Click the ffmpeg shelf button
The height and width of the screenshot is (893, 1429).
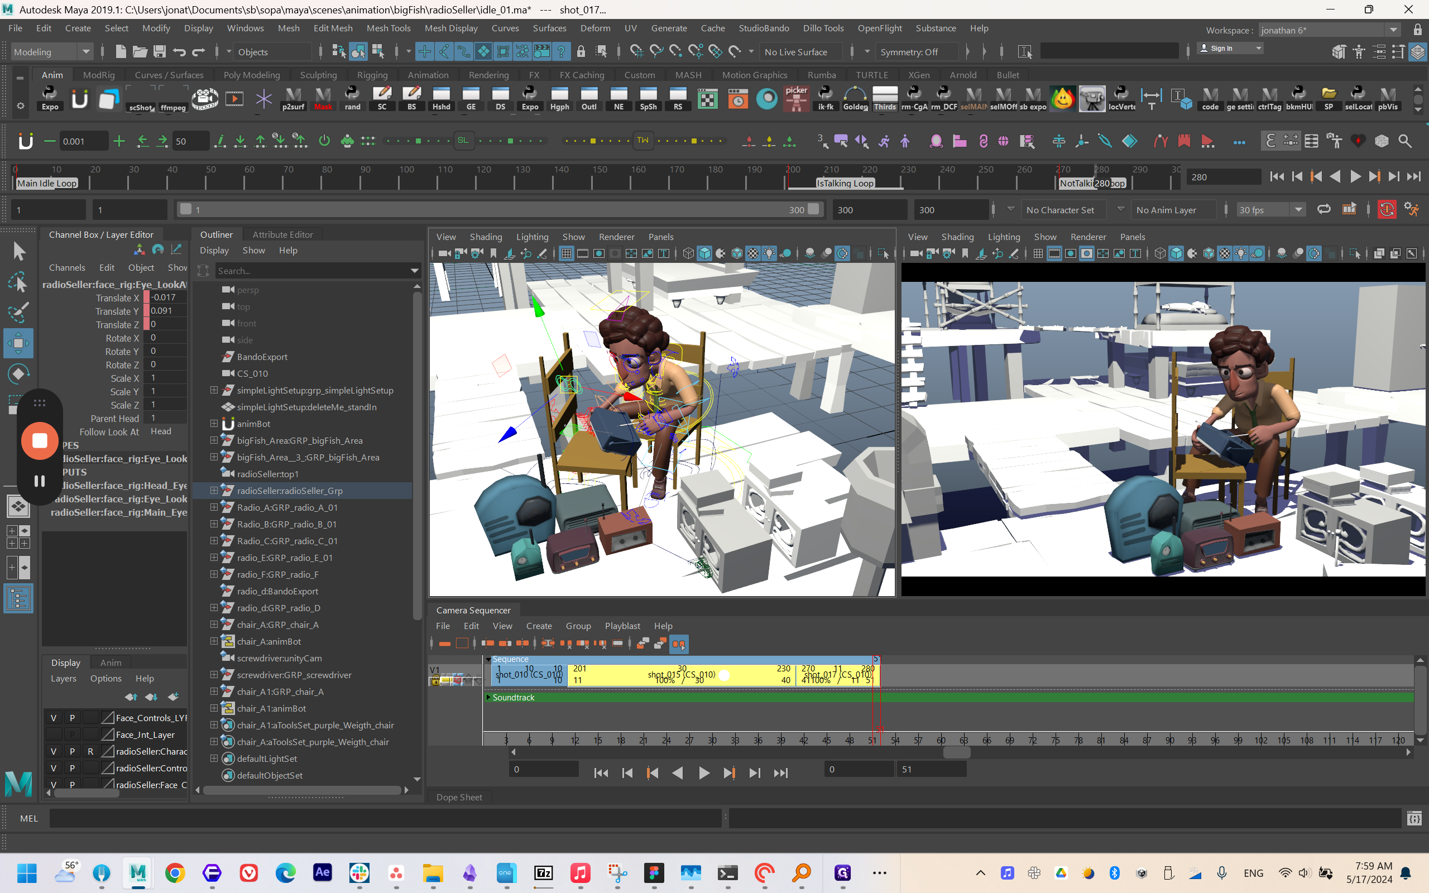[173, 99]
